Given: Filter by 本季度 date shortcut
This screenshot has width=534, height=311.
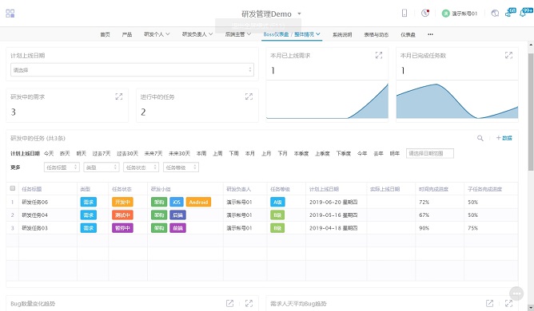Looking at the screenshot, I should (x=301, y=154).
